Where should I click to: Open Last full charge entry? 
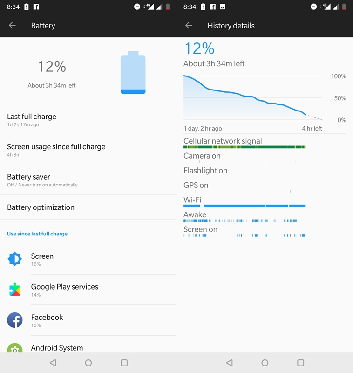pos(88,120)
